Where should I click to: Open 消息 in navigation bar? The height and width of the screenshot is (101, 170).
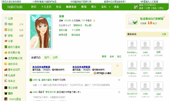[x=116, y=7]
